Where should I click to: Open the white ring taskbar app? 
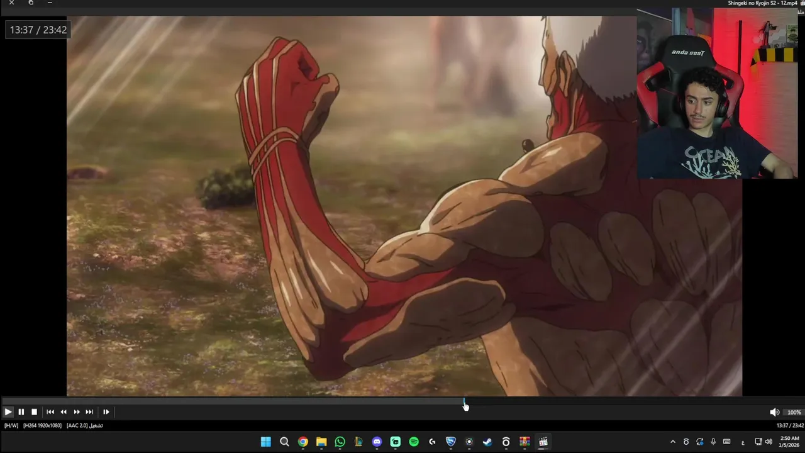(506, 442)
